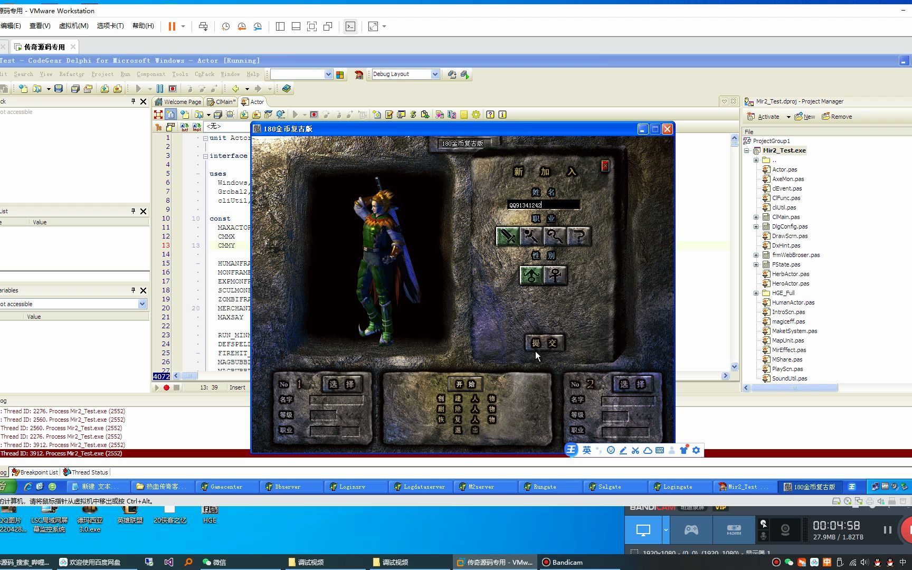Click CnPack gear options icon

coord(476,115)
